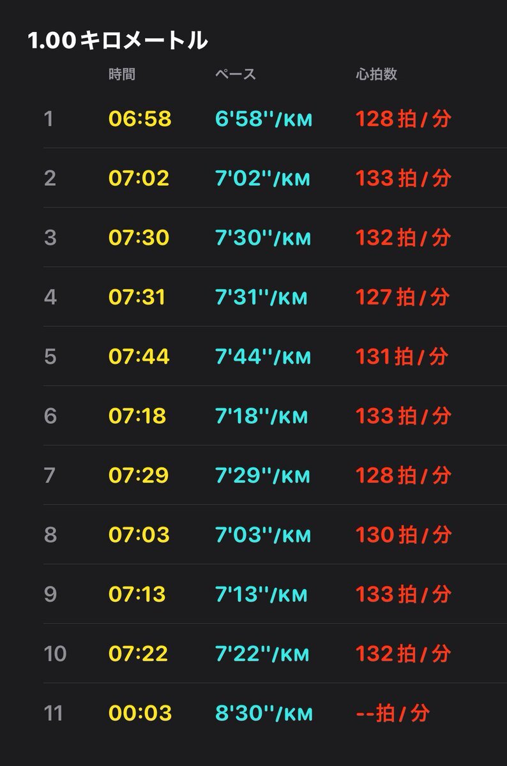
Task: Tap row number 1 in the splits list
Action: coord(49,119)
